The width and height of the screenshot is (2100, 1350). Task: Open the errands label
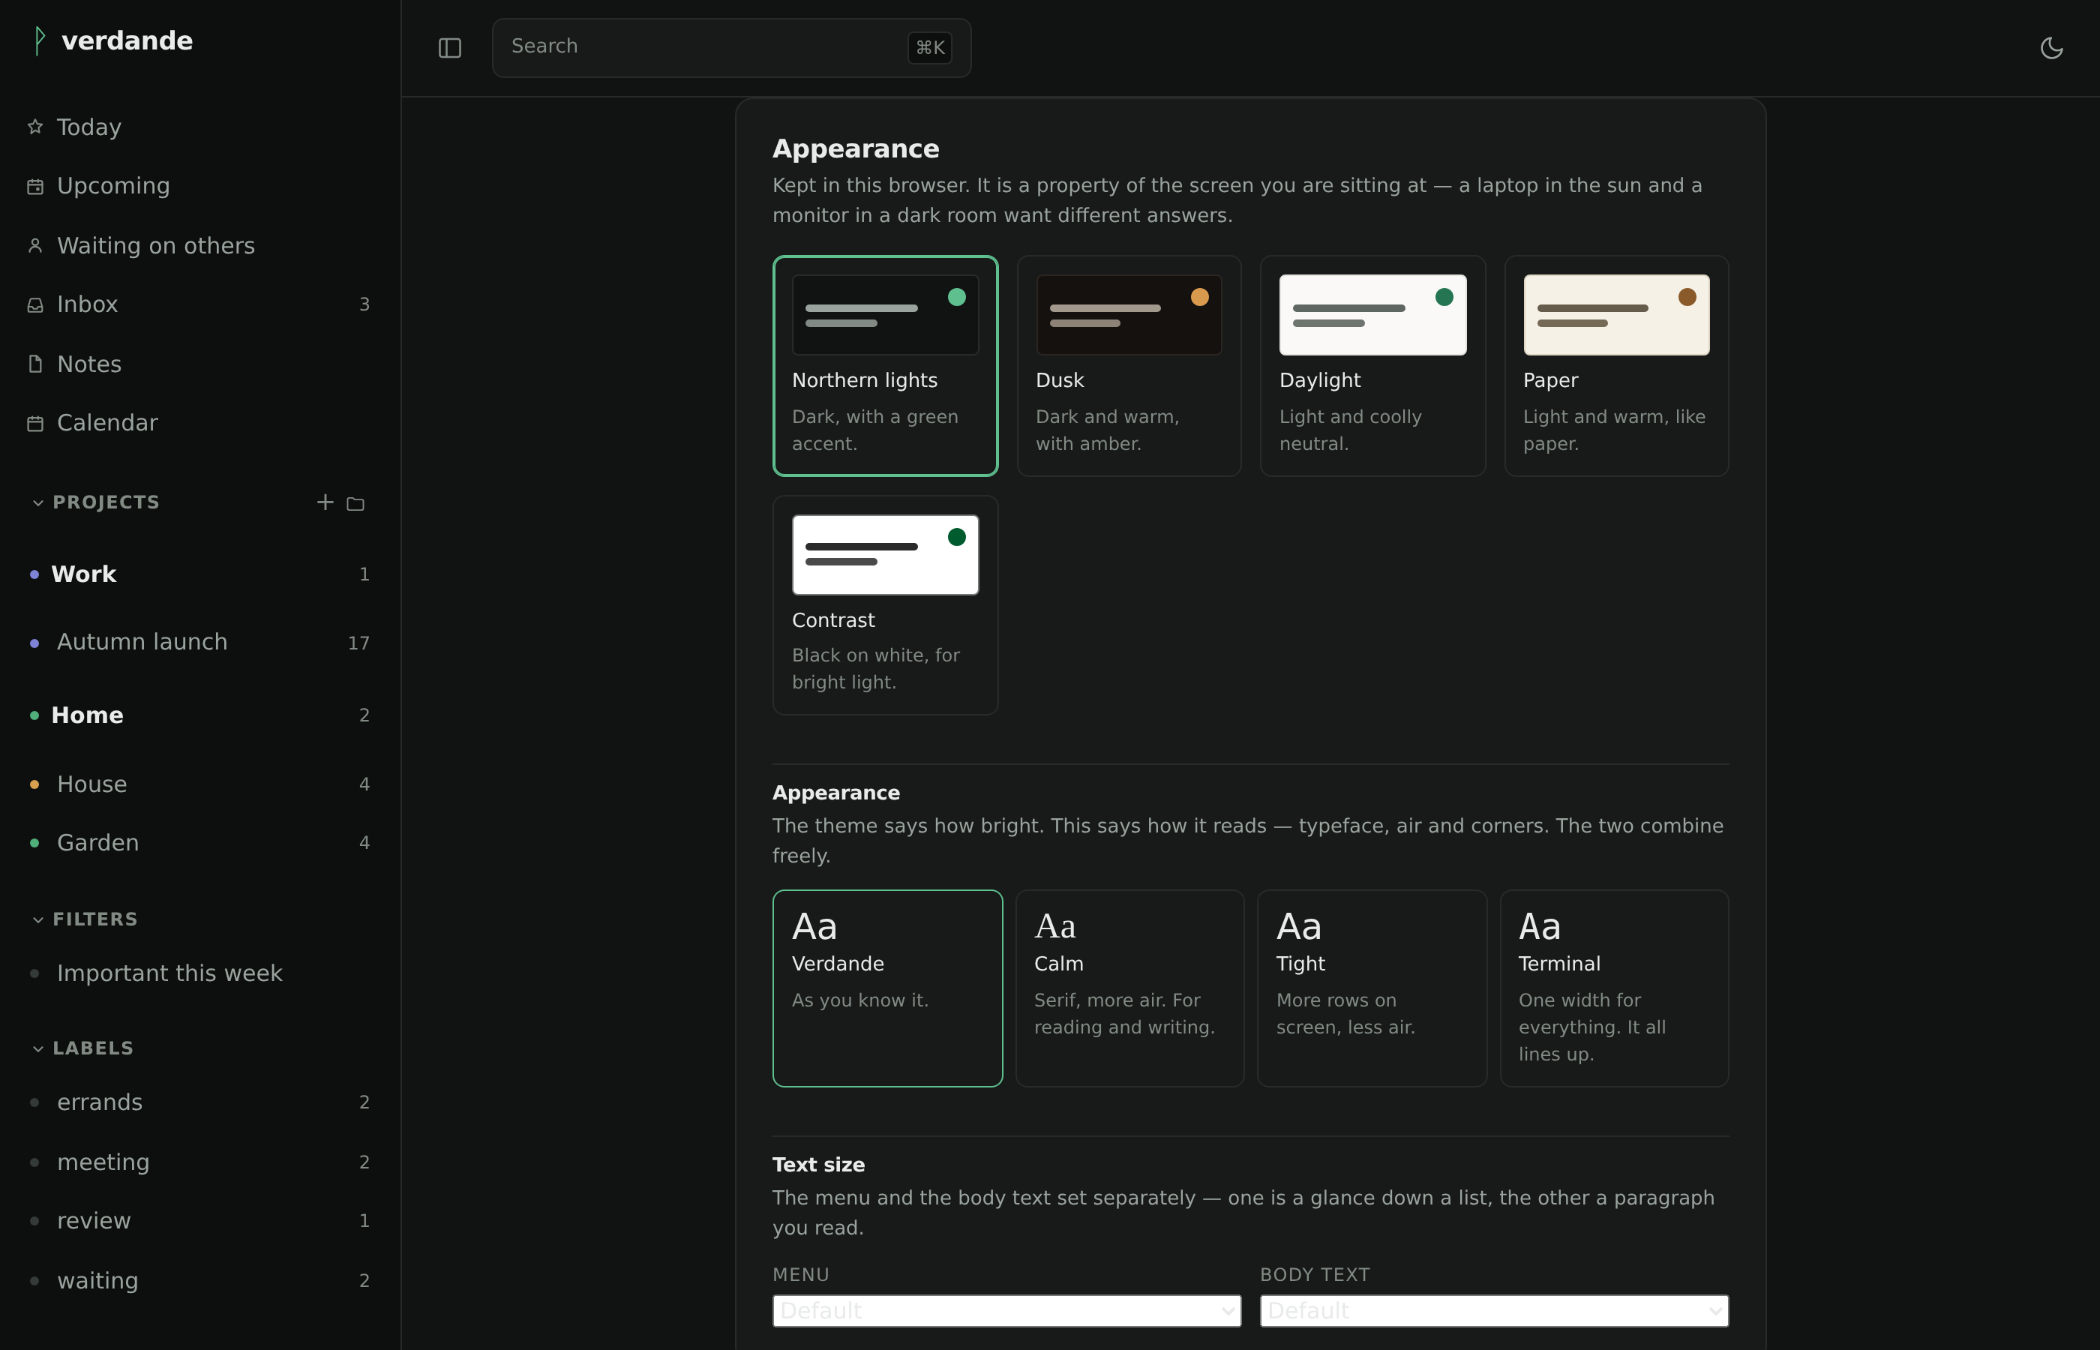coord(199,1102)
